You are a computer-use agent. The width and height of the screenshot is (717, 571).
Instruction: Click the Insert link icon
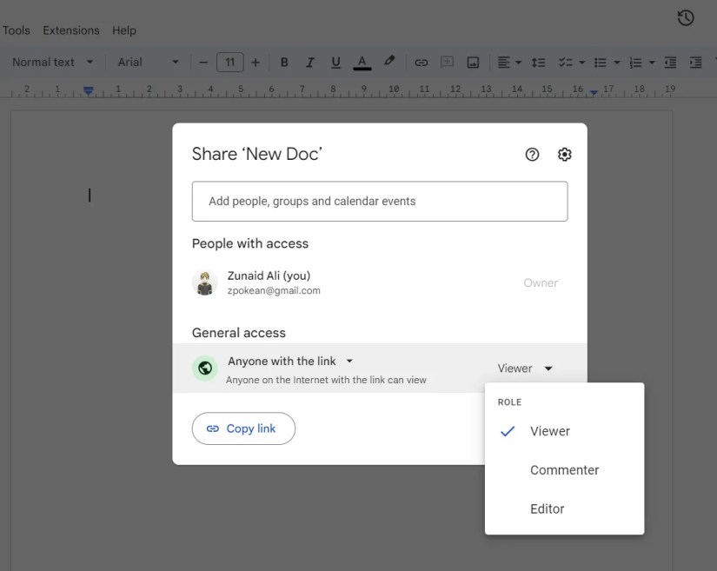(x=421, y=62)
